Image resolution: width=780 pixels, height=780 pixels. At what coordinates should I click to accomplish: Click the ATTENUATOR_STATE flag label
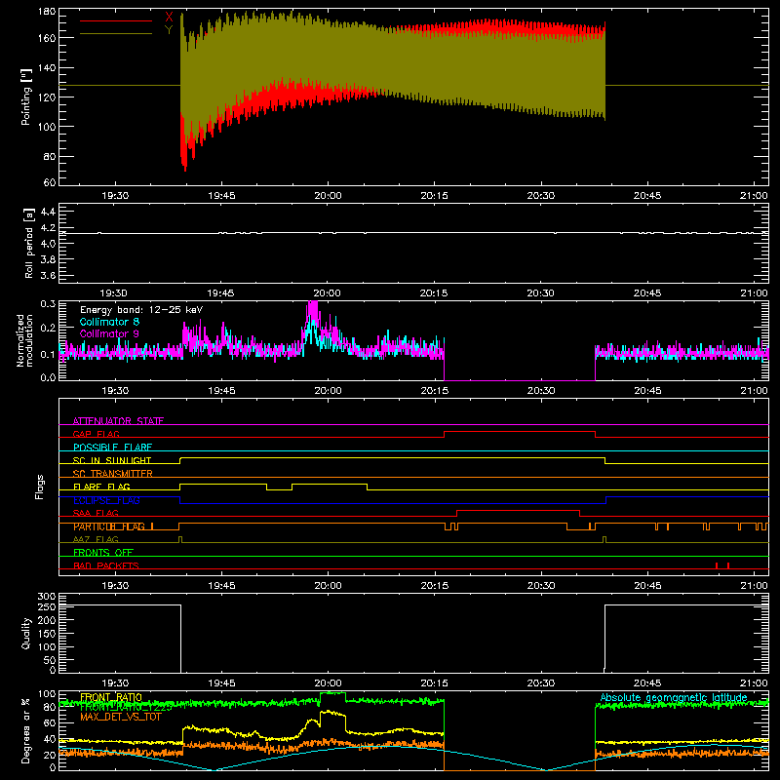[118, 421]
